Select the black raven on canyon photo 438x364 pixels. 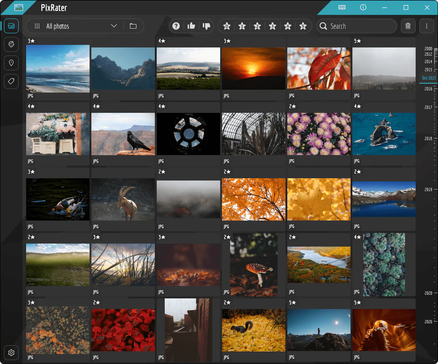click(x=123, y=134)
